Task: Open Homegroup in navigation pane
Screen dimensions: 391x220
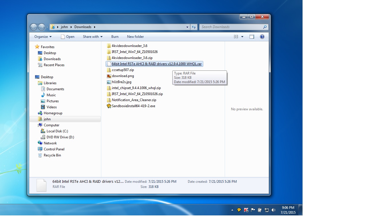Action: 53,113
